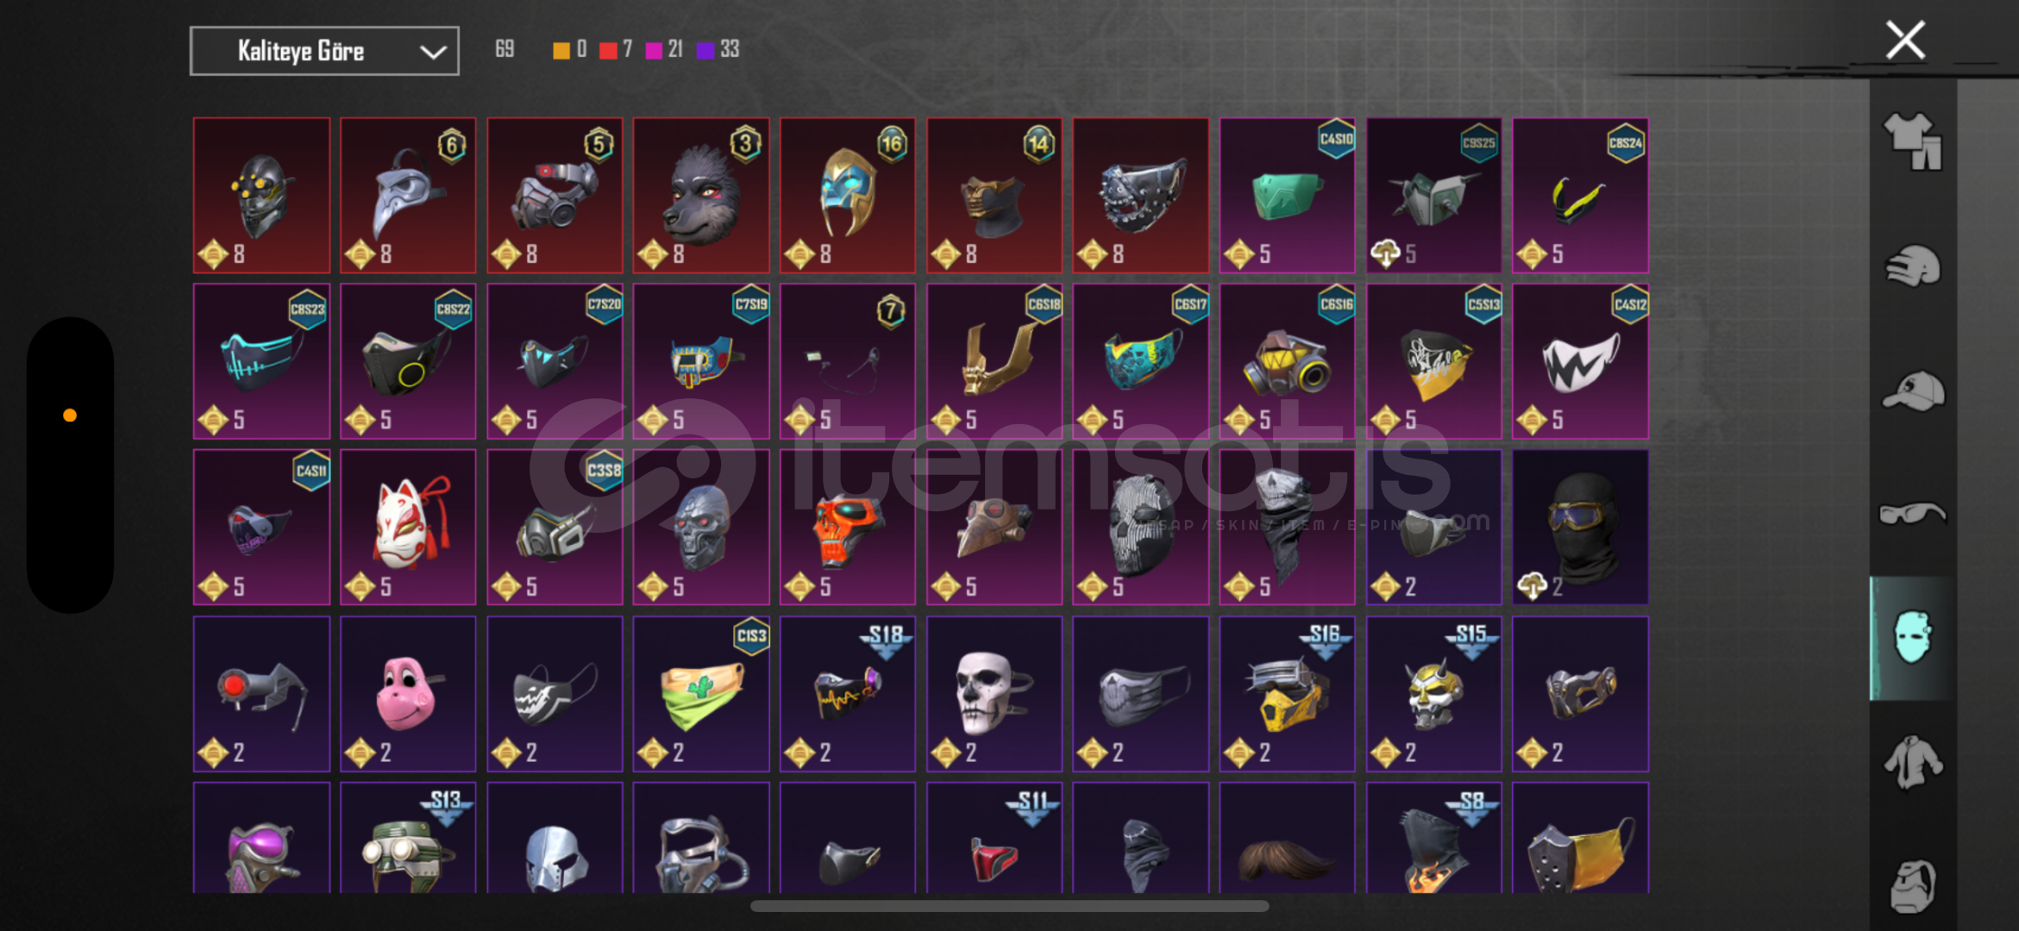The height and width of the screenshot is (931, 2019).
Task: Select the white kitsune fox mask
Action: 408,527
